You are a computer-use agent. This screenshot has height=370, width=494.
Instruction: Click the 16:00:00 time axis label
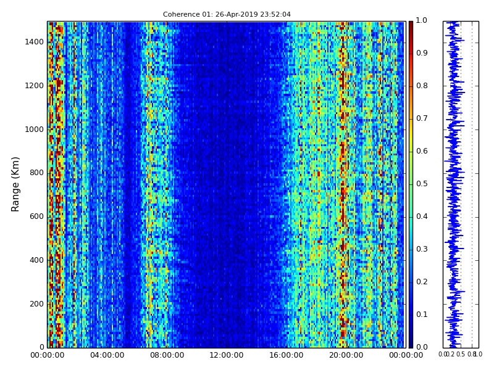tap(287, 355)
